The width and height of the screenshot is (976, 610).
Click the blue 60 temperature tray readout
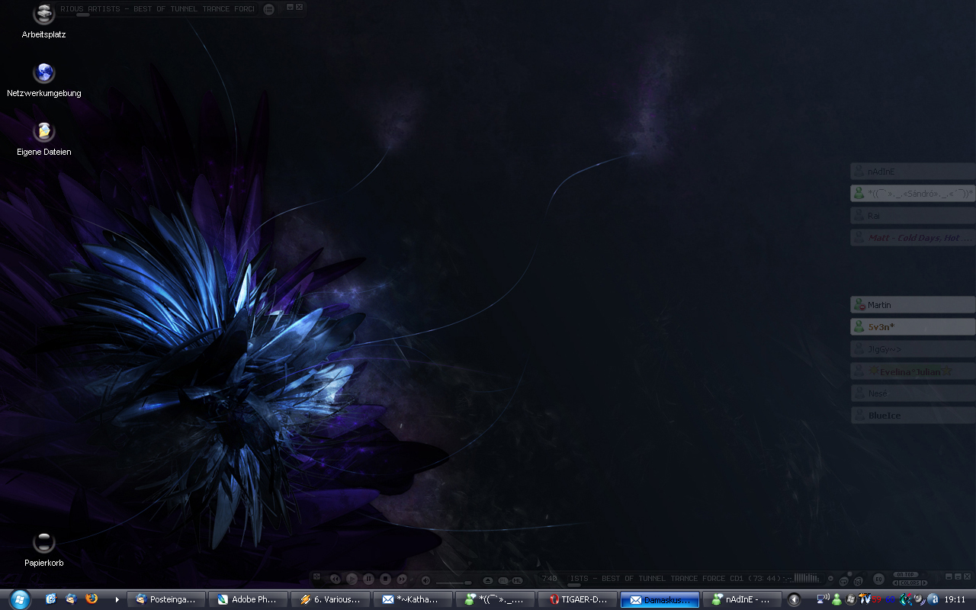click(890, 599)
